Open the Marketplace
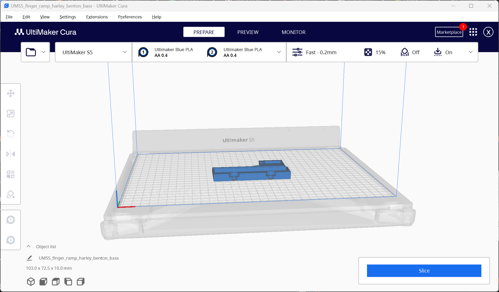Viewport: 499px width, 292px height. pos(449,32)
